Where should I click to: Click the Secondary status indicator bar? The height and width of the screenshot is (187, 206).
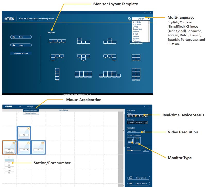137,123
